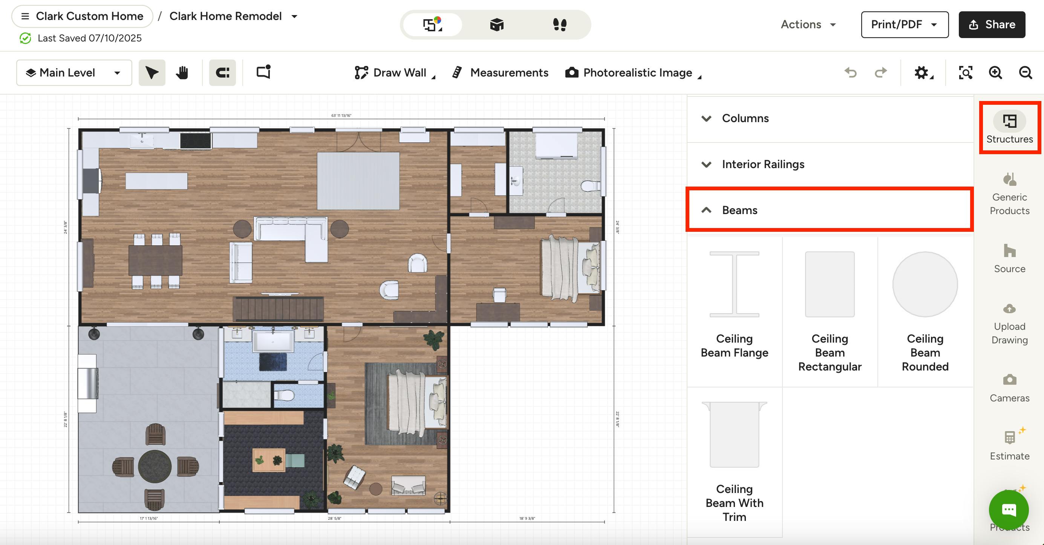Select the bathtub in the blue bathroom
The height and width of the screenshot is (545, 1044).
(x=273, y=341)
